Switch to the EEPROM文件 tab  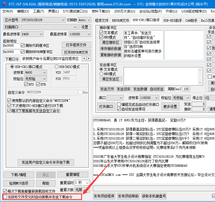pyautogui.click(x=120, y=20)
